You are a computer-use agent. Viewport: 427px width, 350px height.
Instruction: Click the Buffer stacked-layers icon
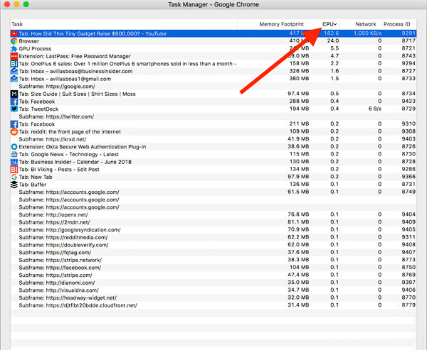tap(14, 185)
